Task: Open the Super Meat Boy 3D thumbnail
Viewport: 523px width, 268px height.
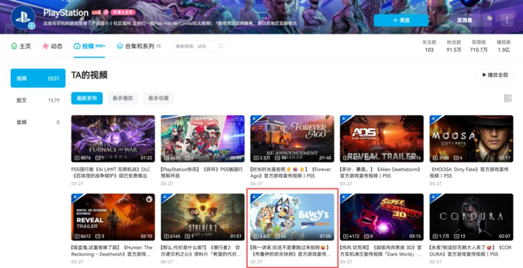Action: pos(381,217)
